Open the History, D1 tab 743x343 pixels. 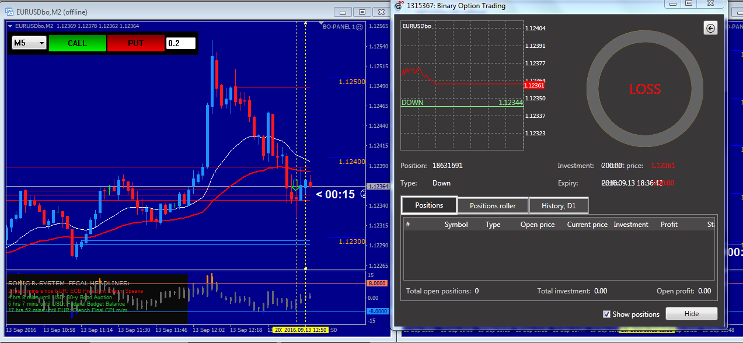(x=559, y=205)
